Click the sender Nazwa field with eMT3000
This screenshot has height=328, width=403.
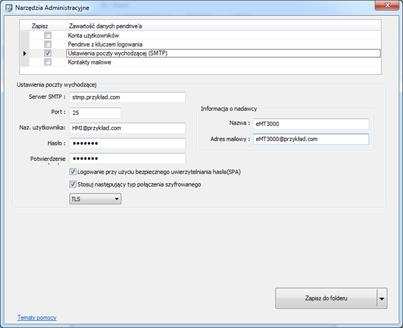(311, 124)
